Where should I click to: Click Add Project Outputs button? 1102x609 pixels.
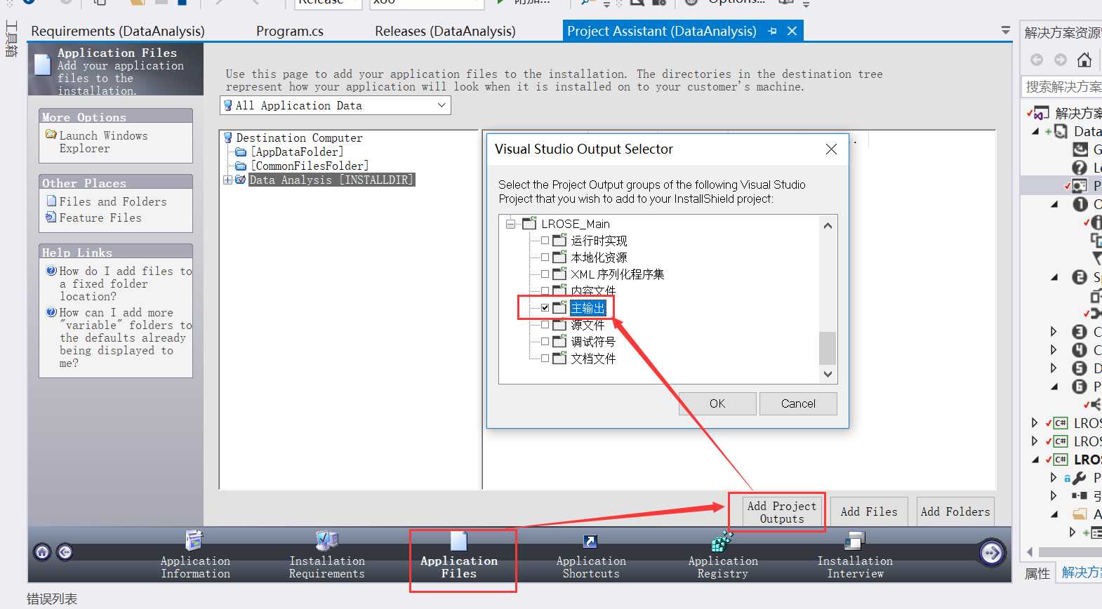(x=782, y=512)
